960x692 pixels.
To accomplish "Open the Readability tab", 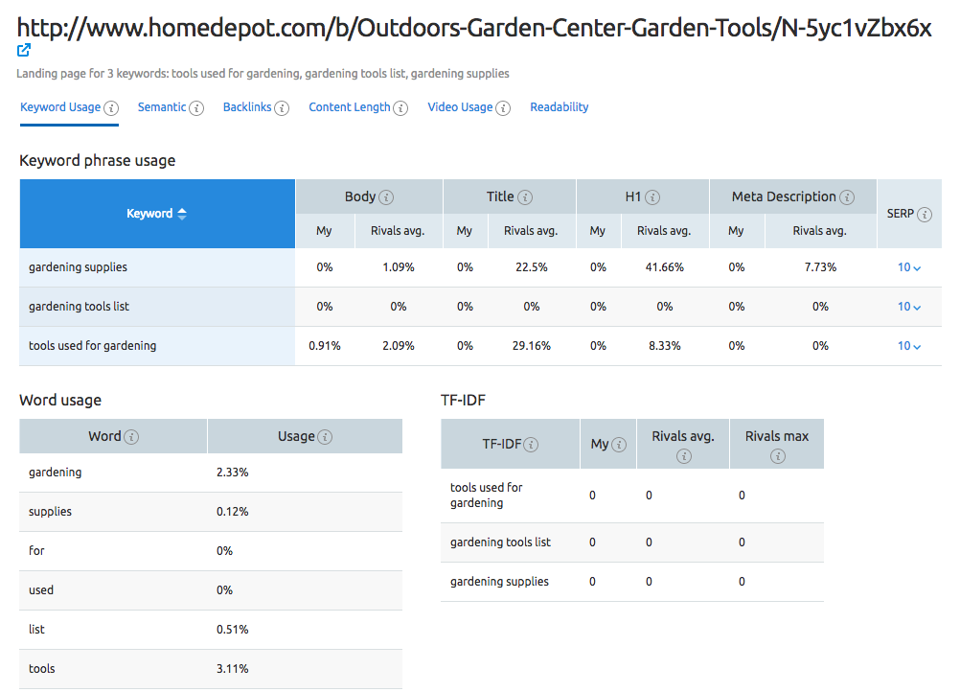I will 560,107.
